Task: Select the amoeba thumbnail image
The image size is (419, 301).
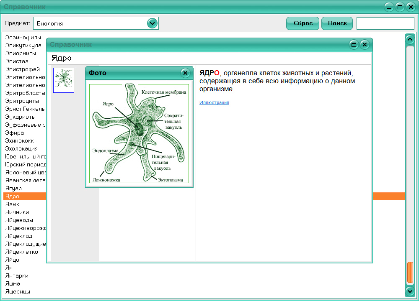Action: tap(64, 80)
